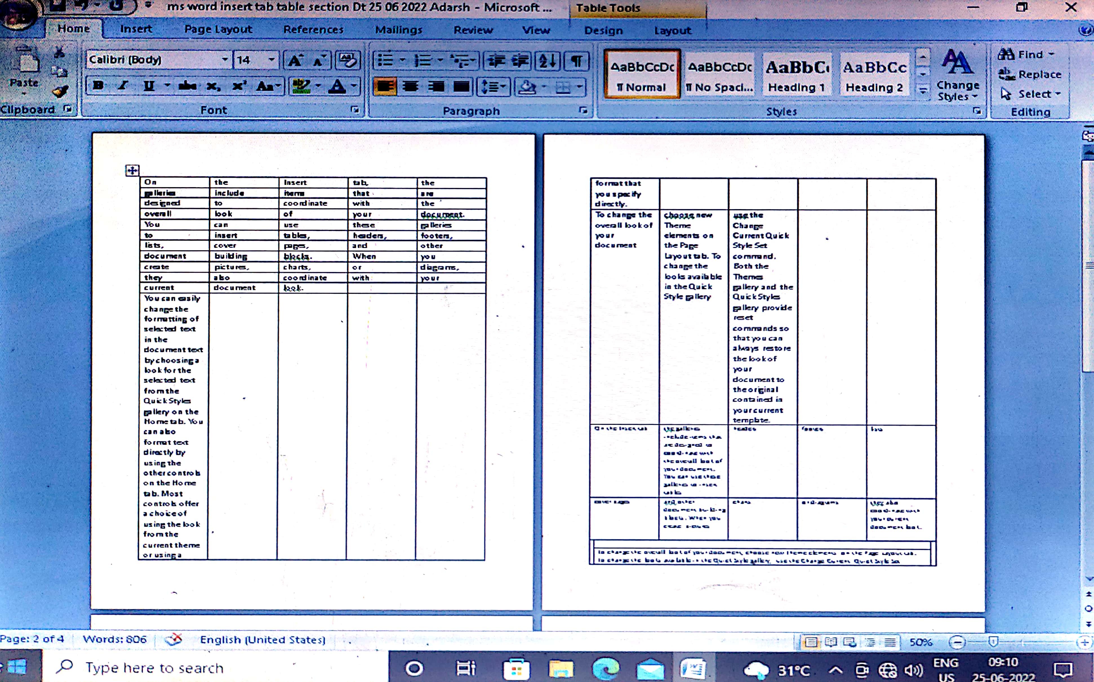Click the Strikethrough formatting icon
This screenshot has height=682, width=1094.
click(x=187, y=86)
